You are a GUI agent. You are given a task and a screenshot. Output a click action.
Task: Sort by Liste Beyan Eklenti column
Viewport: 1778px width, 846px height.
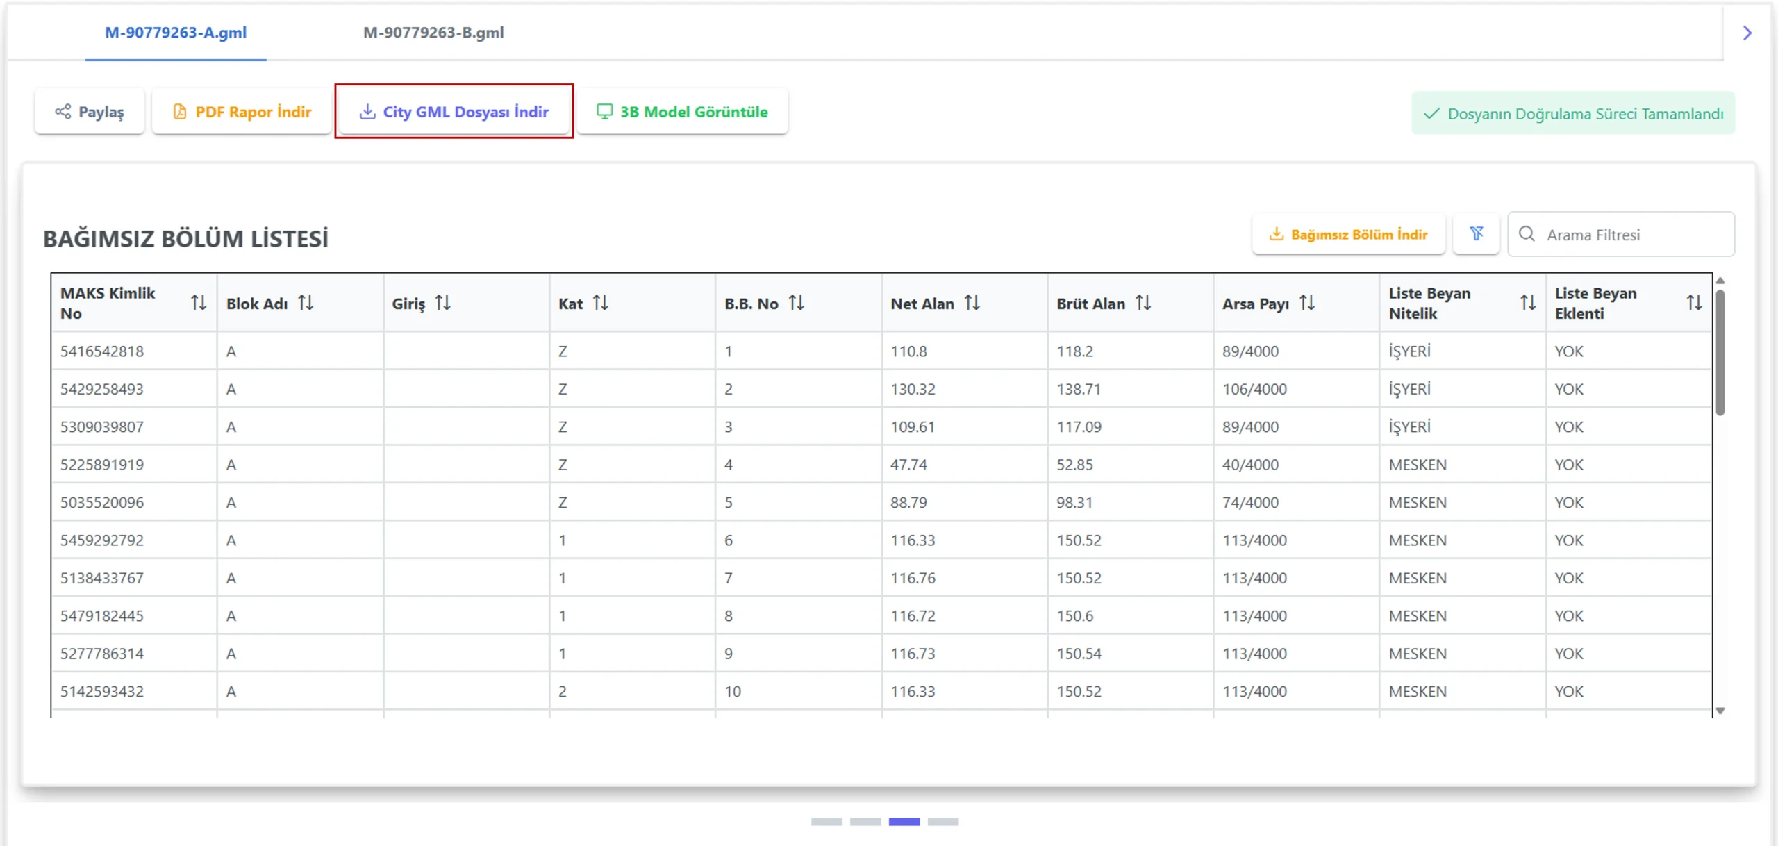tap(1694, 303)
